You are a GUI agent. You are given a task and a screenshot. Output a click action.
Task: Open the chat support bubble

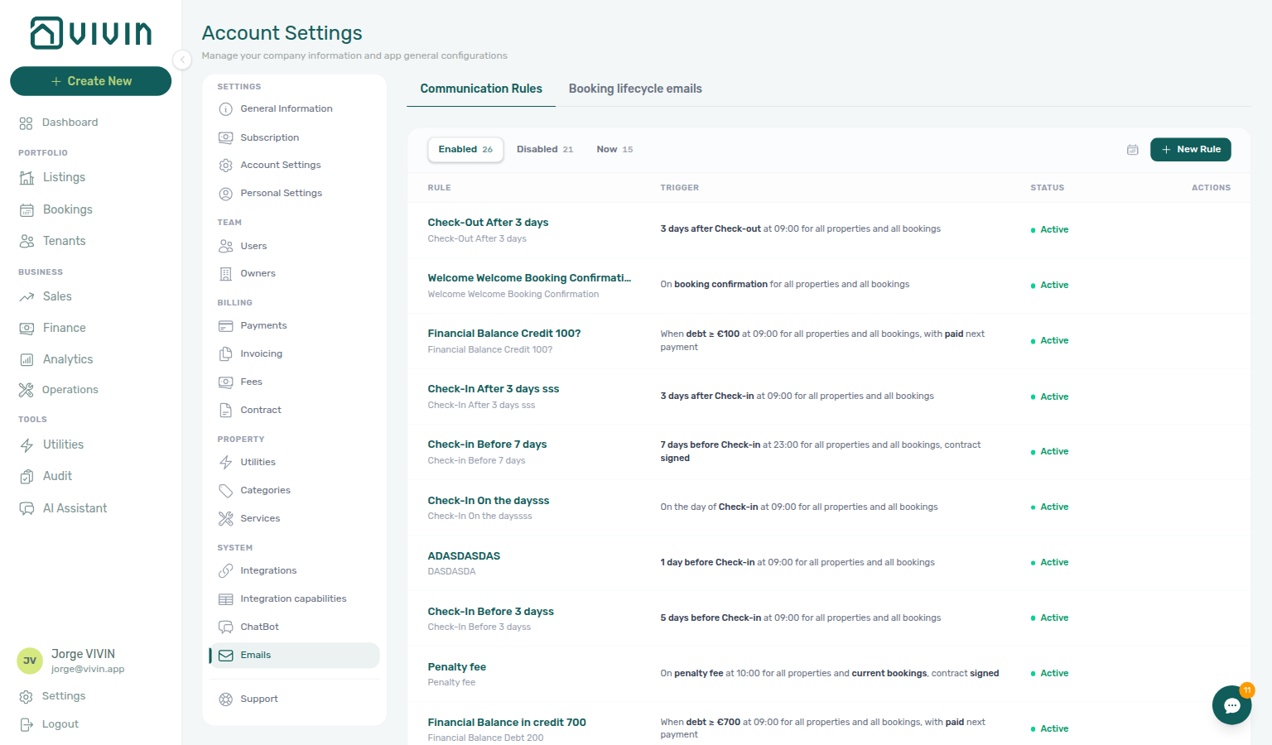coord(1231,705)
